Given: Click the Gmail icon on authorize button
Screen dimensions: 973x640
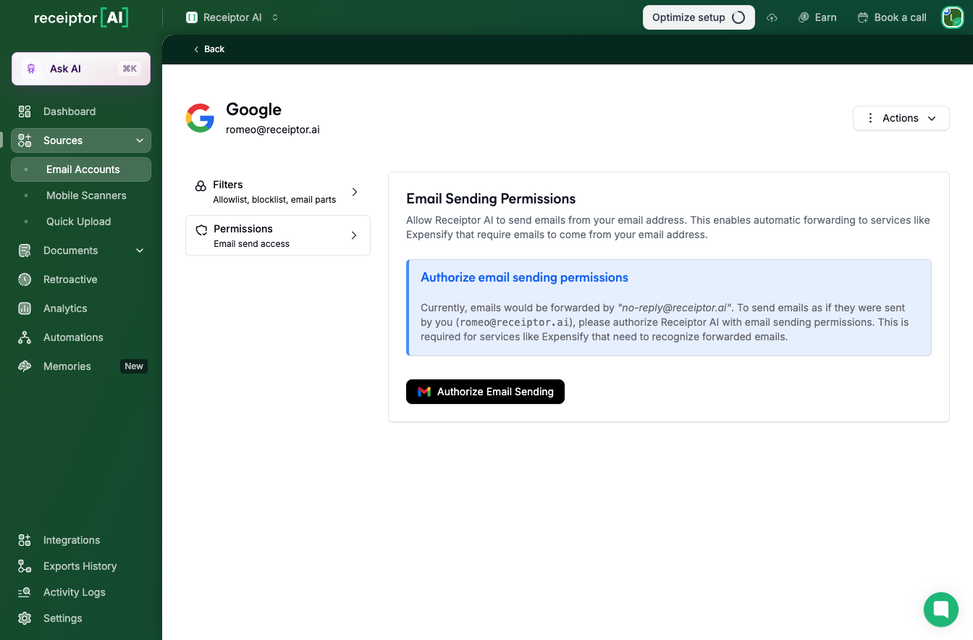Looking at the screenshot, I should 424,392.
